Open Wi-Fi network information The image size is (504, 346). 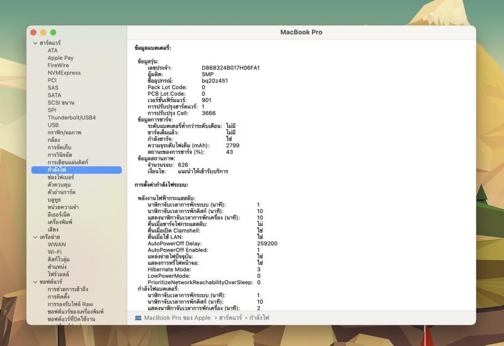[54, 252]
